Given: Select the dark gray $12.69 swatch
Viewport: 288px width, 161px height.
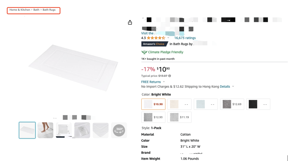Looking at the screenshot, I should (x=232, y=104).
